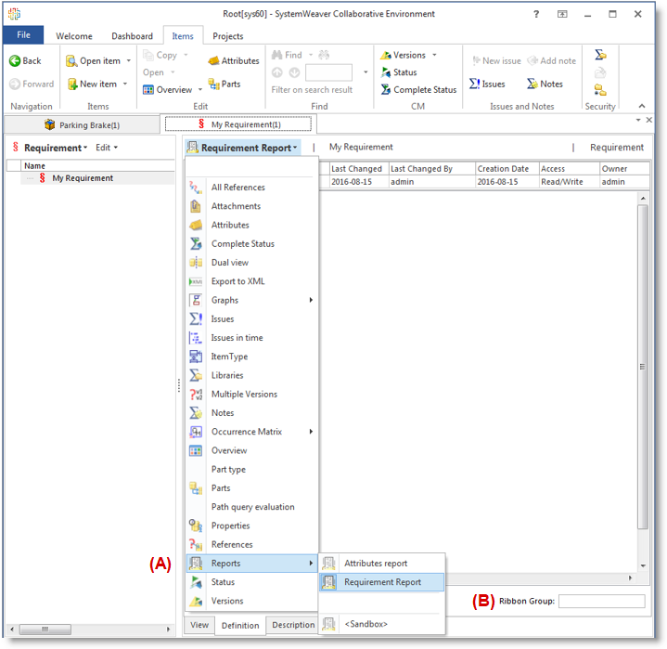Image resolution: width=667 pixels, height=649 pixels.
Task: Click the Find search text box
Action: click(328, 72)
